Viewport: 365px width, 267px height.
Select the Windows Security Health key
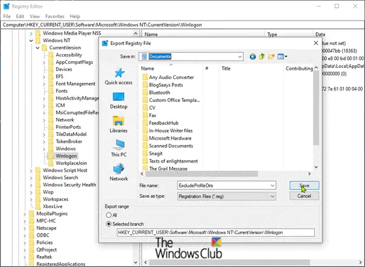click(x=69, y=185)
